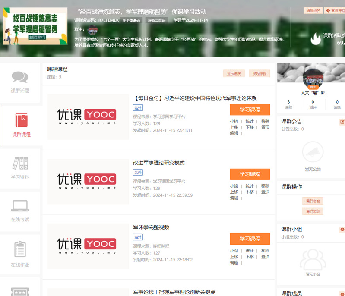Click 学习课程 for 改进军事理论研究模式

250,174
